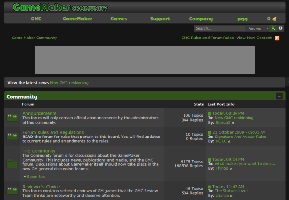Click the Game Maker Community breadcrumb
Screen dimensions: 289x200
pyautogui.click(x=34, y=37)
